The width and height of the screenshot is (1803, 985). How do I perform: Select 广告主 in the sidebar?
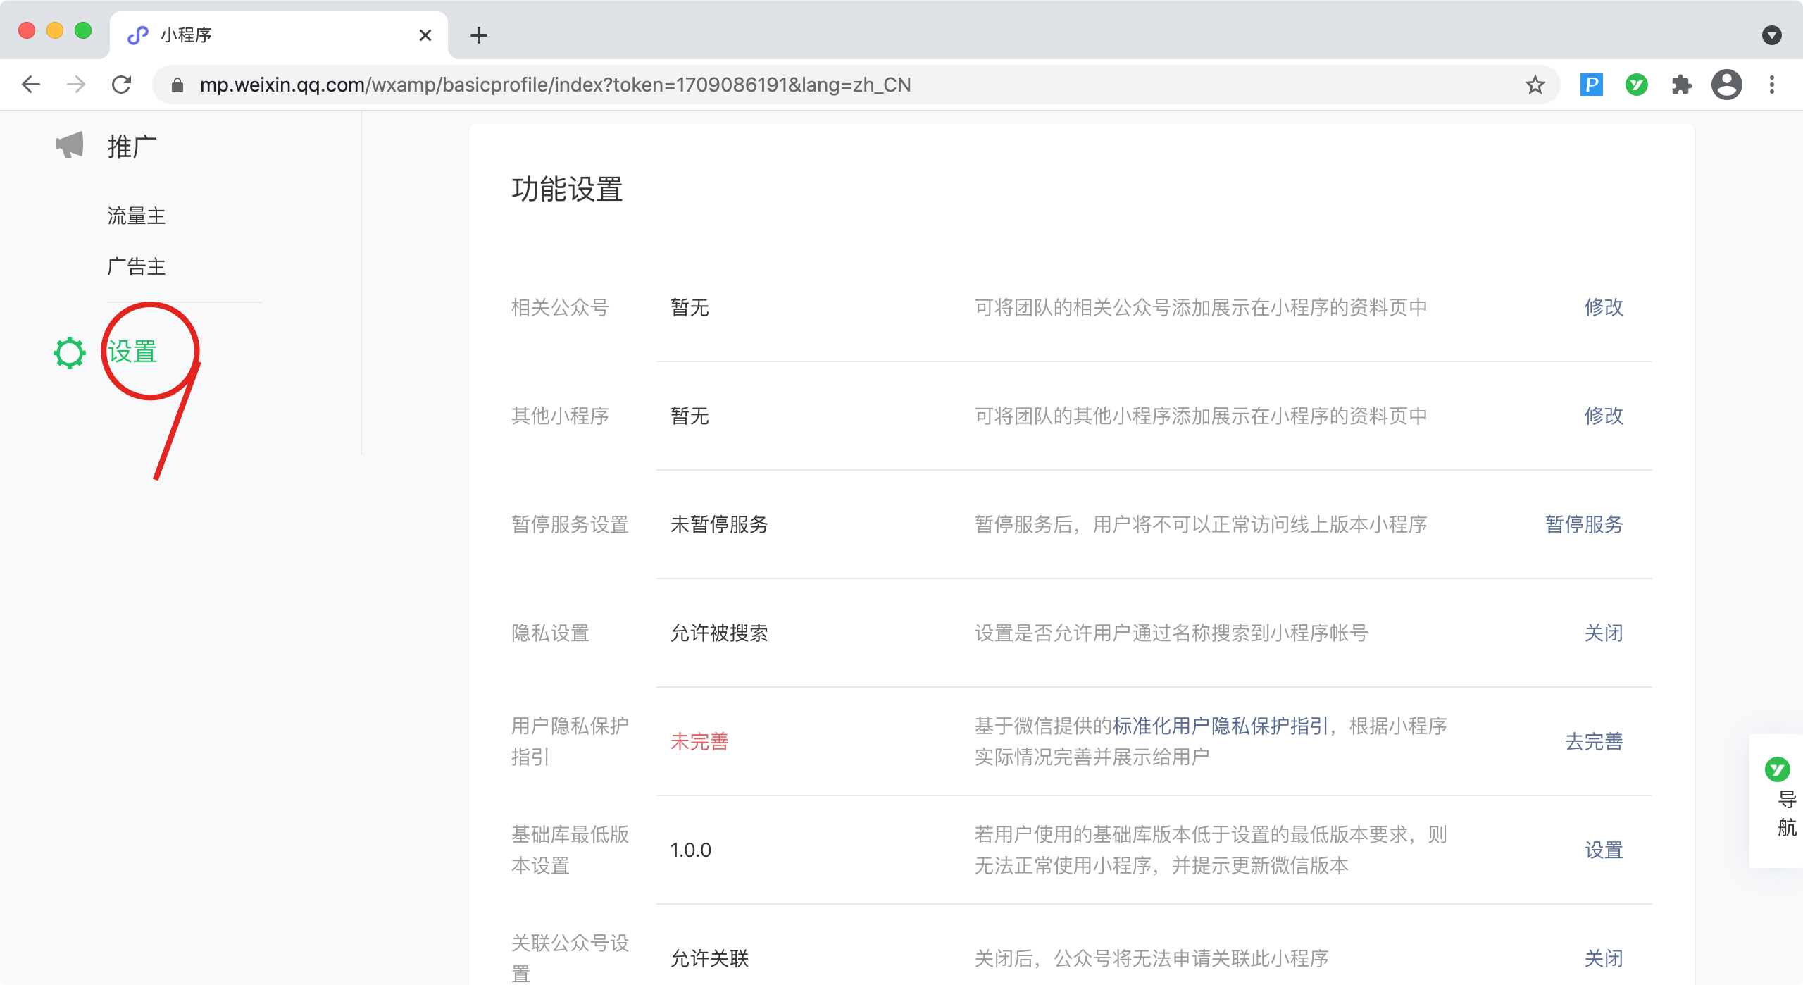[137, 266]
